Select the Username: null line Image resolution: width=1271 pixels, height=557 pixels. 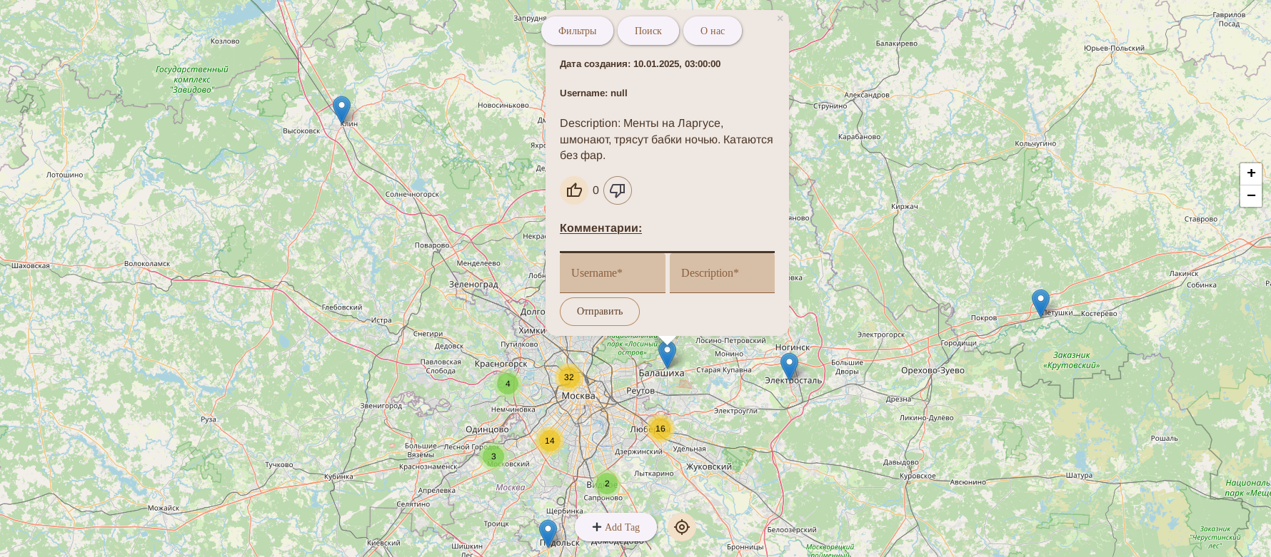[x=593, y=93]
